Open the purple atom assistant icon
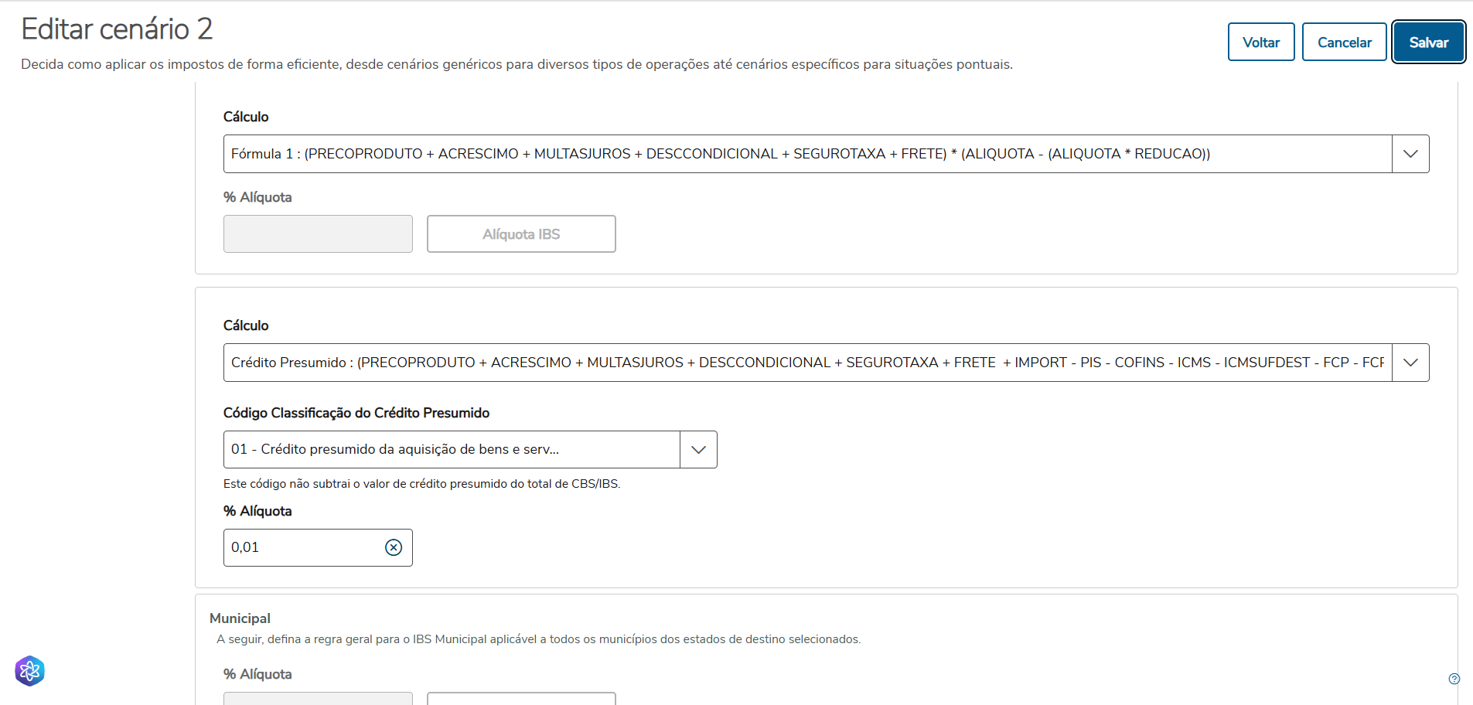The image size is (1473, 705). 29,671
